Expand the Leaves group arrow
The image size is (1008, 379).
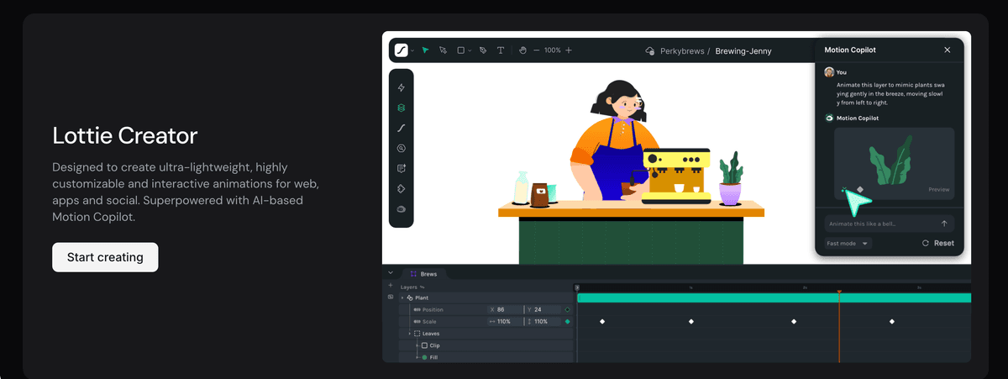410,334
